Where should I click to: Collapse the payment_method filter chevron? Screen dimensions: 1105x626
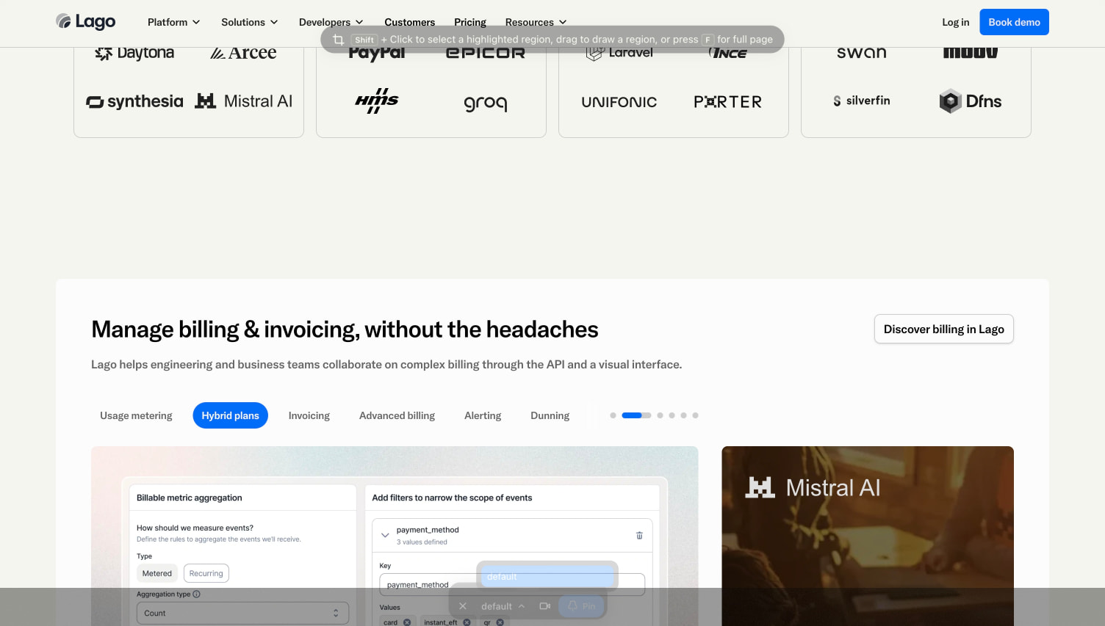click(385, 535)
